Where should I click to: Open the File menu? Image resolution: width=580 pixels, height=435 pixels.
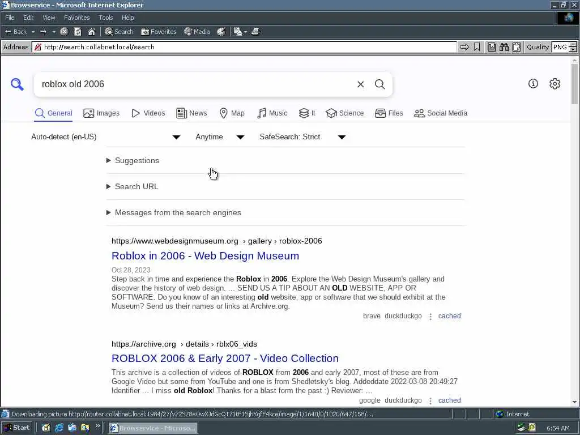click(10, 18)
